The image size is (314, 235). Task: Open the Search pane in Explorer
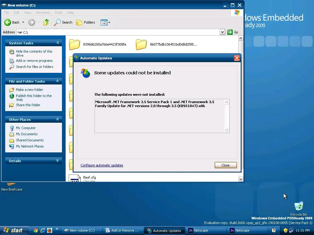click(63, 22)
